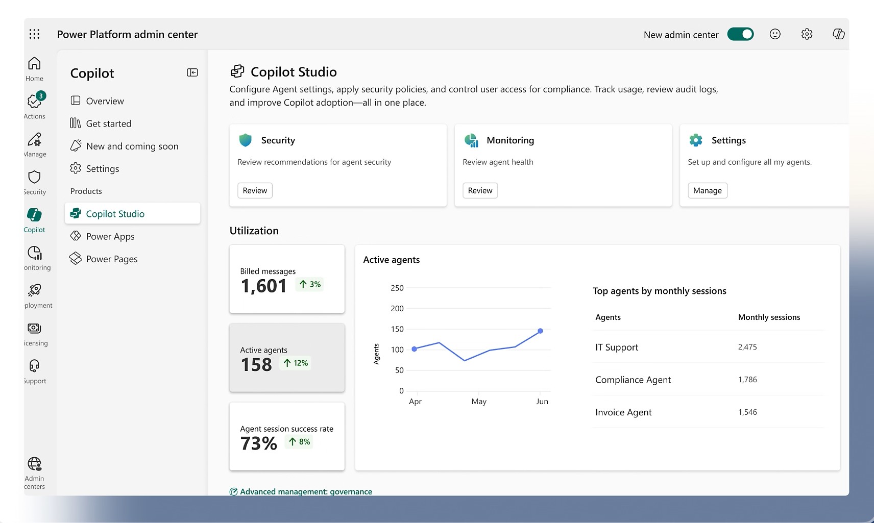
Task: Click Manage button on Settings card
Action: [707, 190]
